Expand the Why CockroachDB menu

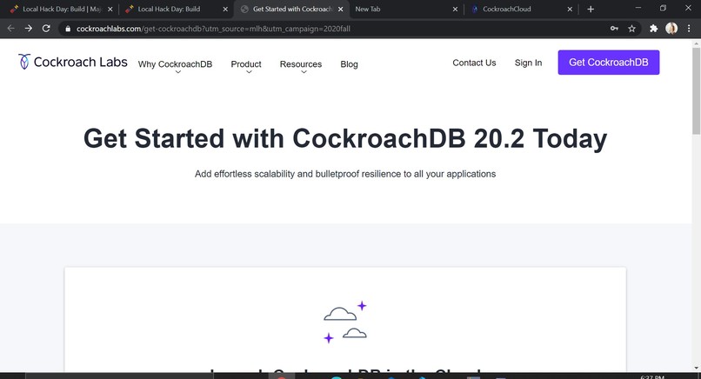tap(176, 64)
